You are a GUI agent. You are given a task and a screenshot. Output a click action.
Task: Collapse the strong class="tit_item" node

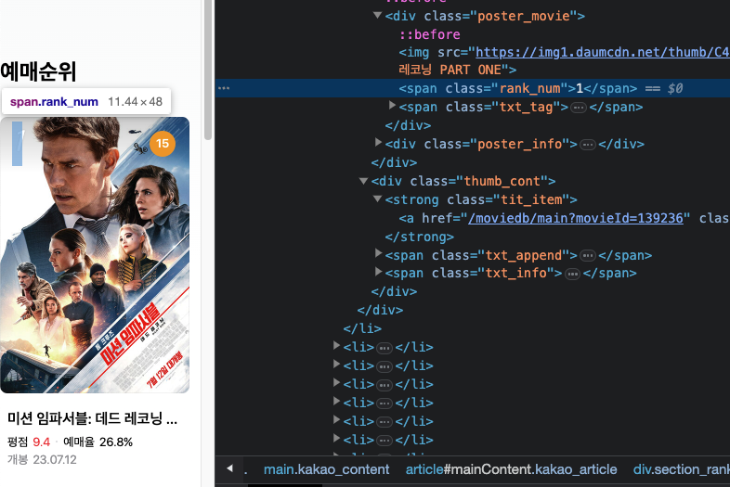click(378, 199)
